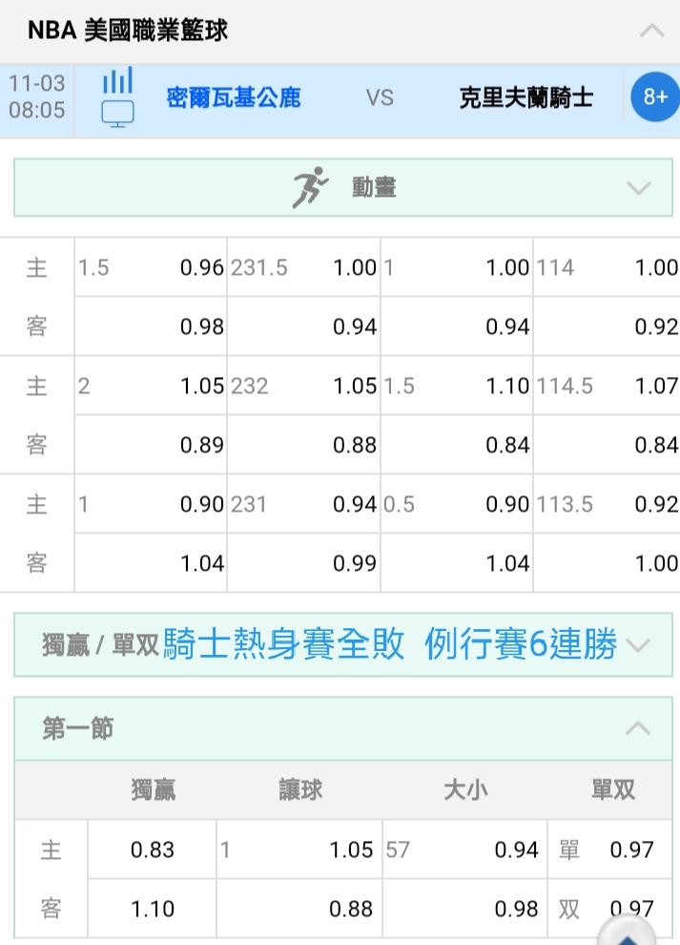Click the 獨贏 column header in 第一節
The image size is (680, 945).
coord(153,789)
